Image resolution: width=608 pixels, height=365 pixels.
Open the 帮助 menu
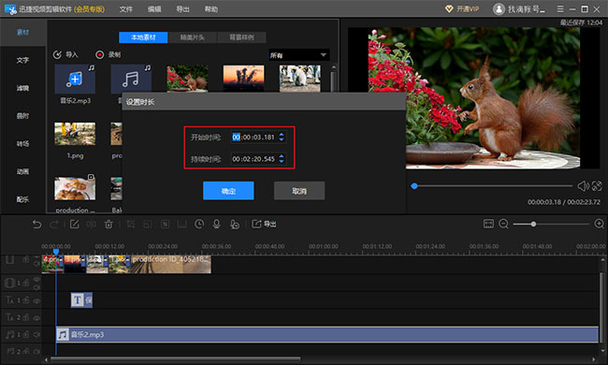click(211, 9)
